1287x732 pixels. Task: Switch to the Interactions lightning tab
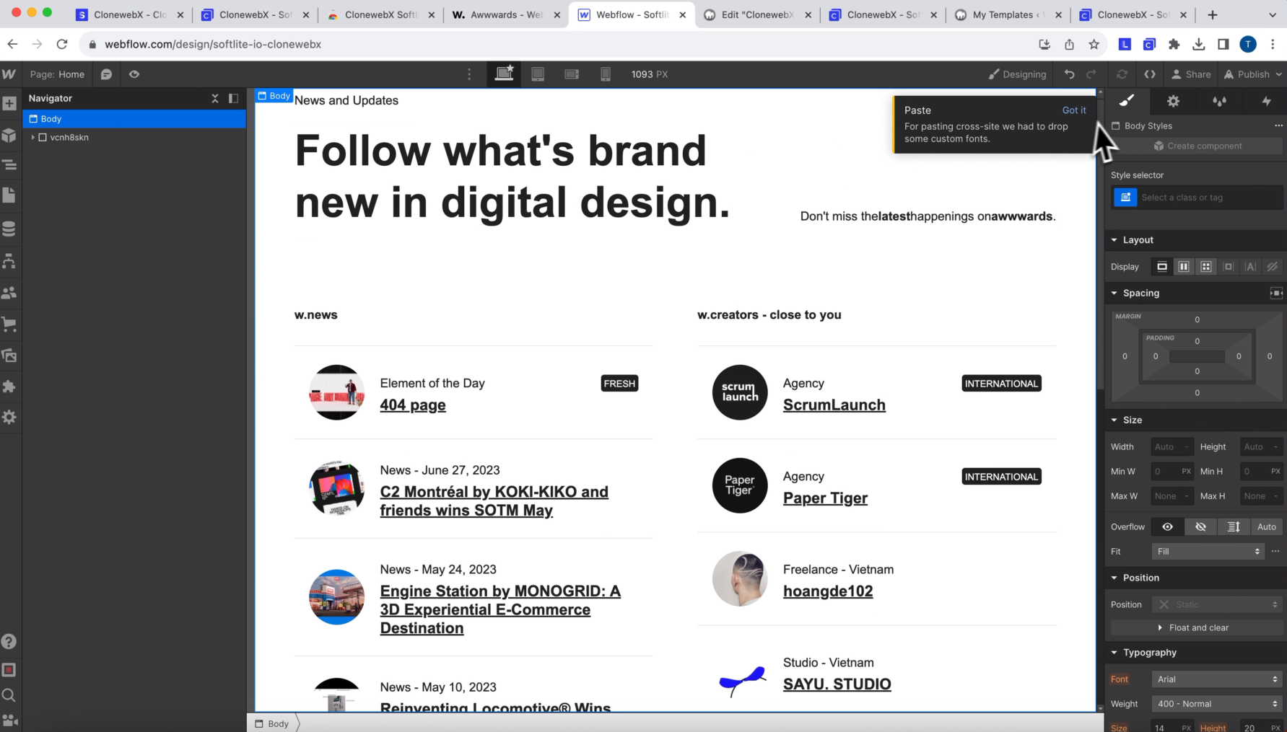coord(1266,101)
